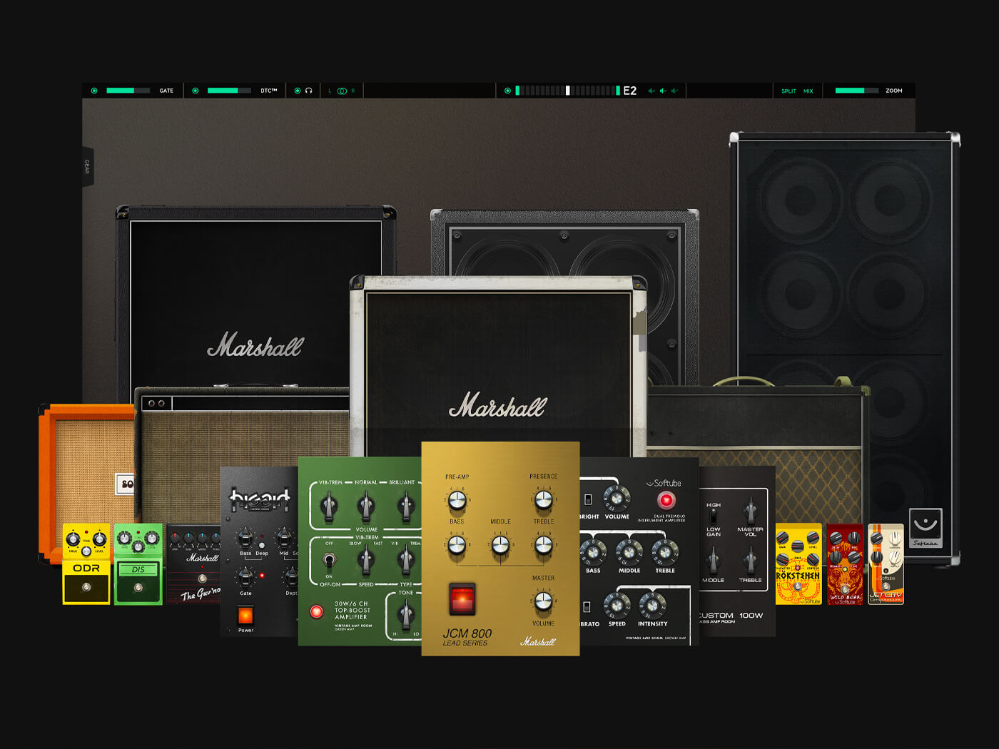Turn the DIS pedal center Tone knob
999x749 pixels.
coord(138,548)
